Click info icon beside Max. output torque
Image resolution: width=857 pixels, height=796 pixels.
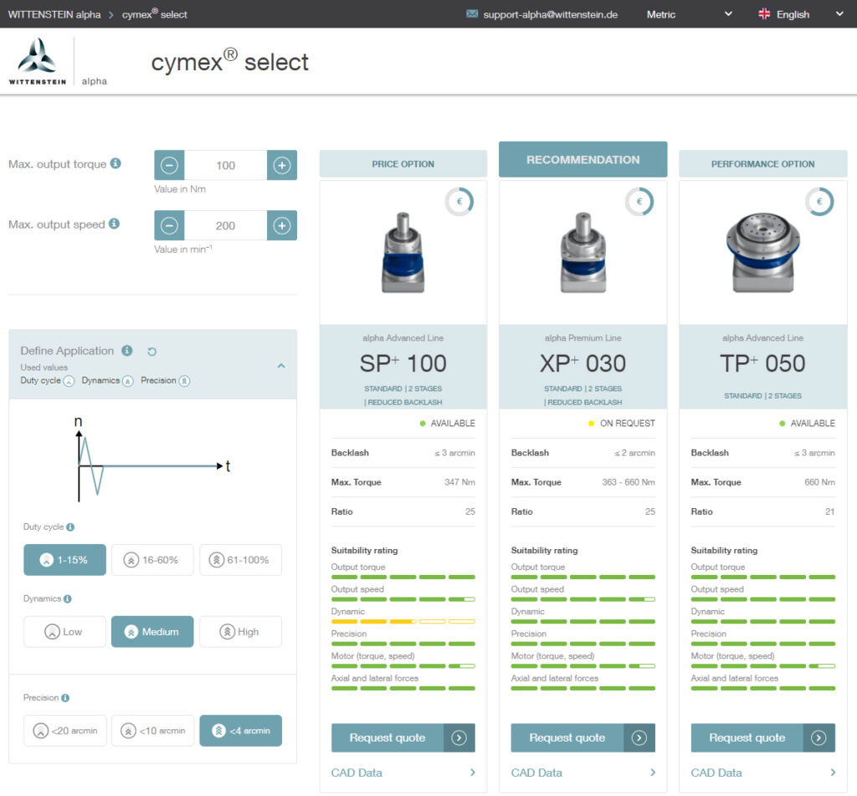tap(115, 163)
